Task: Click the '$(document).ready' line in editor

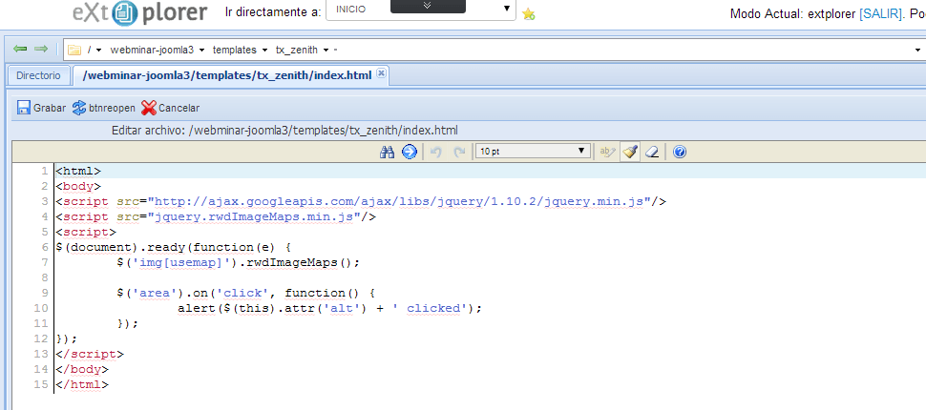Action: coord(174,247)
